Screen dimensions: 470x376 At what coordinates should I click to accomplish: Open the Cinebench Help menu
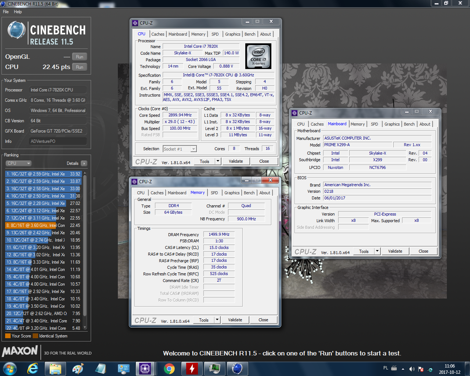18,12
